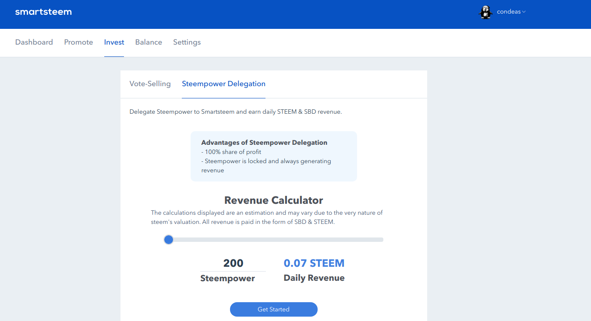Screen dimensions: 591x321
Task: Click the 'Delegate Steempower to Smartsteem' description
Action: pyautogui.click(x=236, y=112)
